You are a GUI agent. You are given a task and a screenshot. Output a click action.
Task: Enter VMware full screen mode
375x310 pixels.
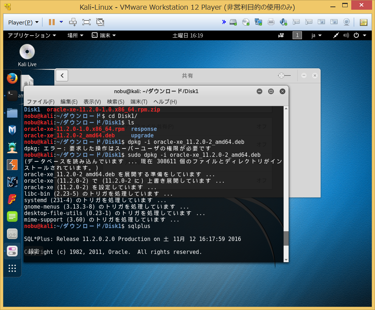pyautogui.click(x=86, y=22)
